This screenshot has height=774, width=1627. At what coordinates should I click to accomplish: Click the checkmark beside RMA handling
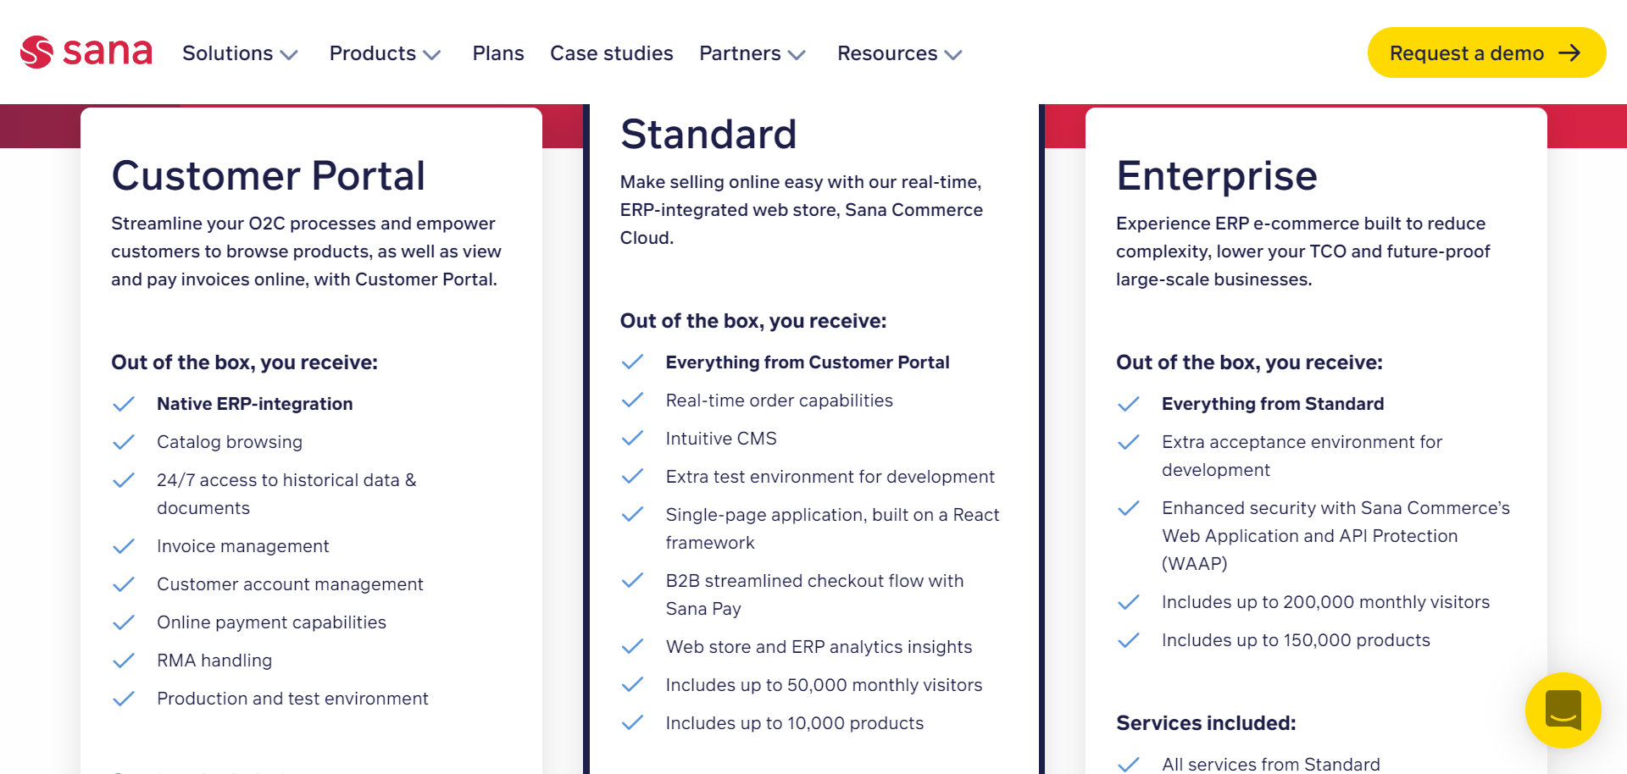(x=124, y=661)
